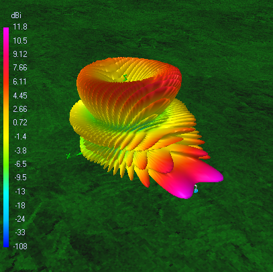273x272 pixels.
Task: Click the -6.5 legend value
Action: coord(21,164)
